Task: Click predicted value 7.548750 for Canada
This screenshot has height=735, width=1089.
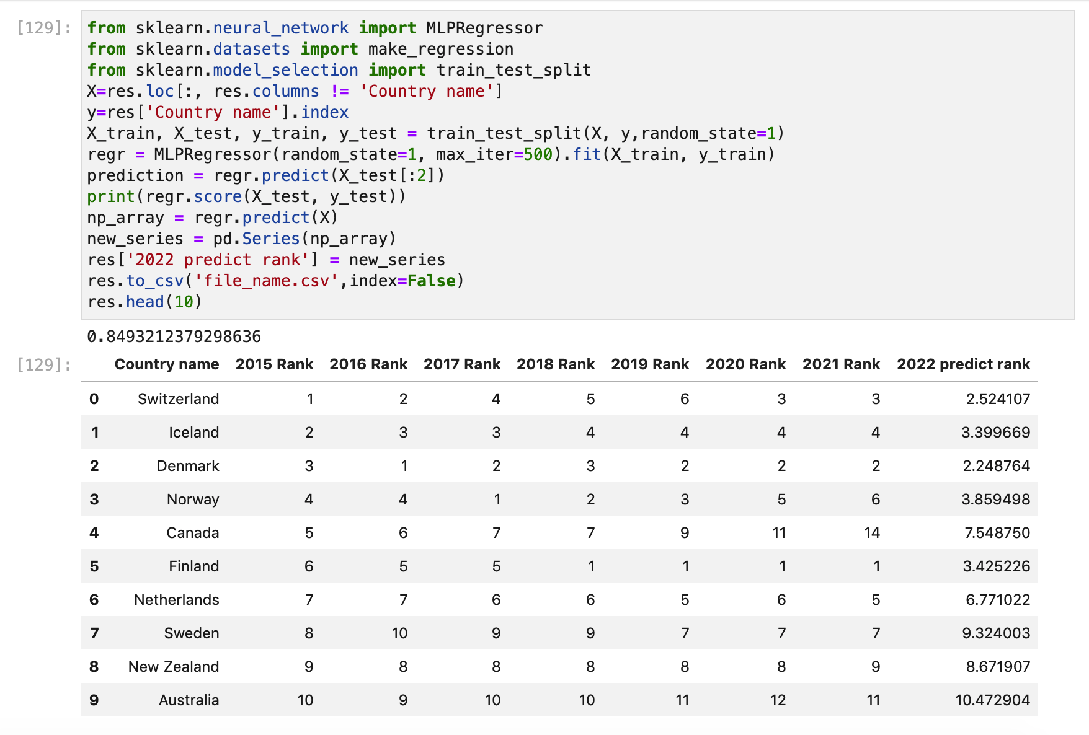Action: [997, 533]
